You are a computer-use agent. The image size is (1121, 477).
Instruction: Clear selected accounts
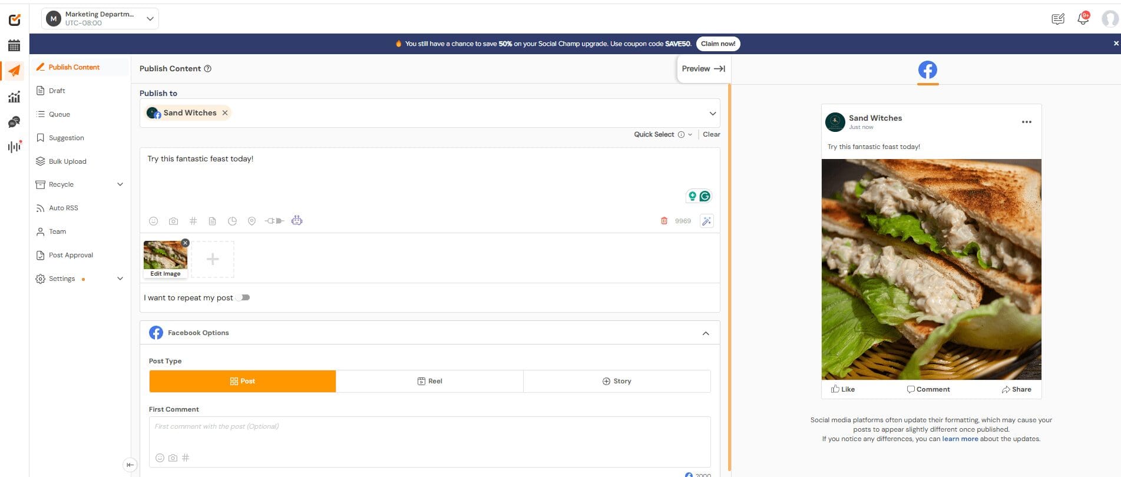(x=712, y=134)
